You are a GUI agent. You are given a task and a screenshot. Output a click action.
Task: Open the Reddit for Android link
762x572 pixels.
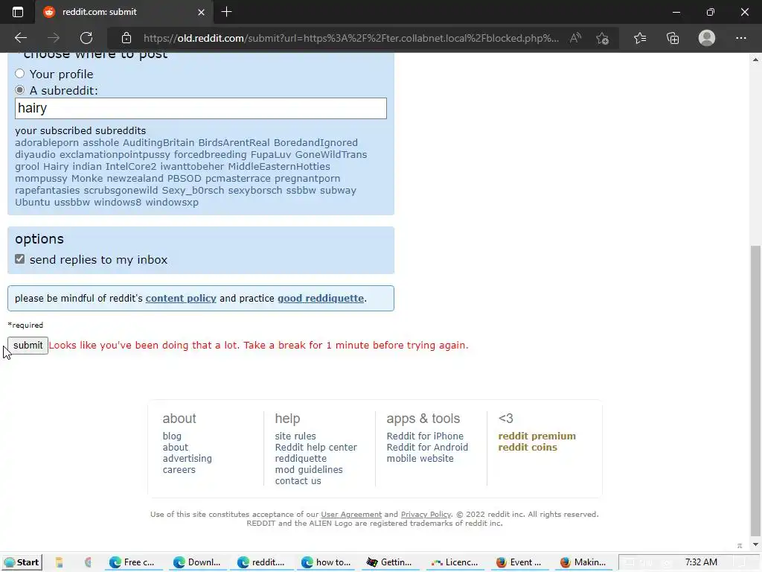(x=427, y=448)
